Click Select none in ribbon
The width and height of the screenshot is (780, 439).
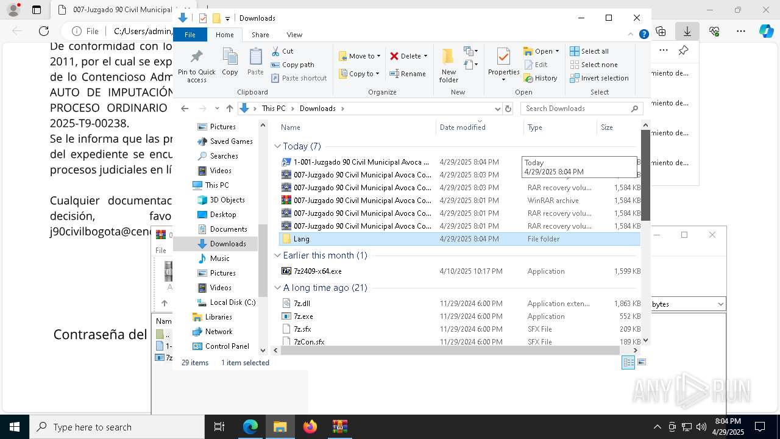pyautogui.click(x=594, y=65)
